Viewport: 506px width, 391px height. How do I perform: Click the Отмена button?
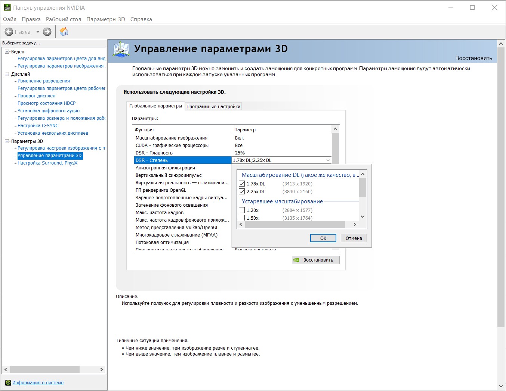pos(354,238)
